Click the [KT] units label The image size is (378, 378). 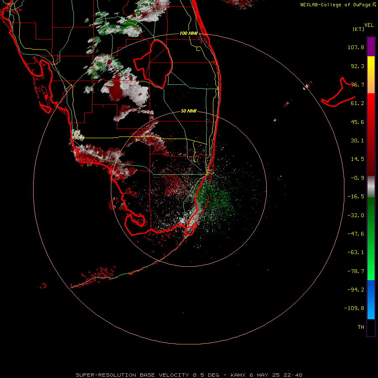click(x=359, y=29)
